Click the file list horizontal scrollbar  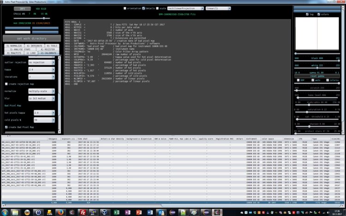pos(251,206)
